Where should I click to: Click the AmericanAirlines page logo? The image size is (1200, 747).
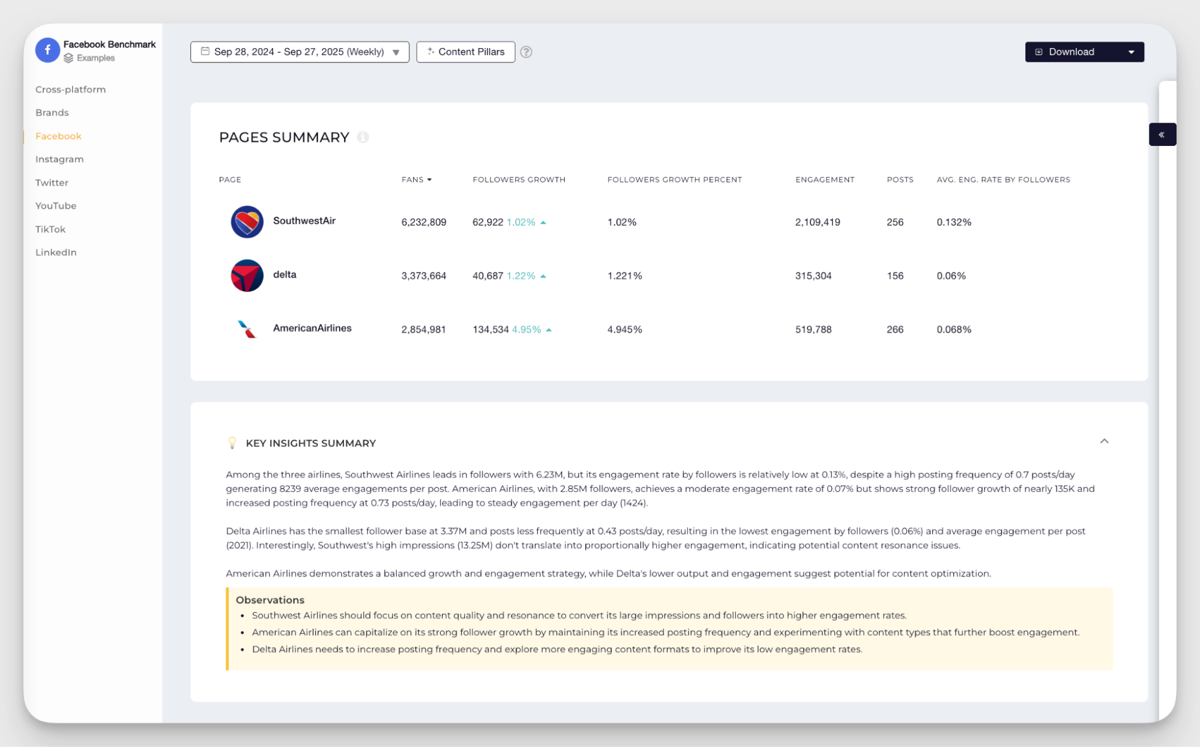[247, 329]
